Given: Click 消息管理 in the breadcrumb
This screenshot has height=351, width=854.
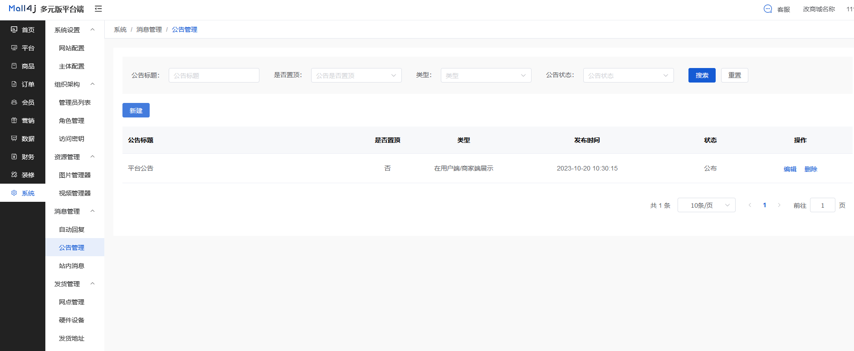Looking at the screenshot, I should (x=149, y=29).
